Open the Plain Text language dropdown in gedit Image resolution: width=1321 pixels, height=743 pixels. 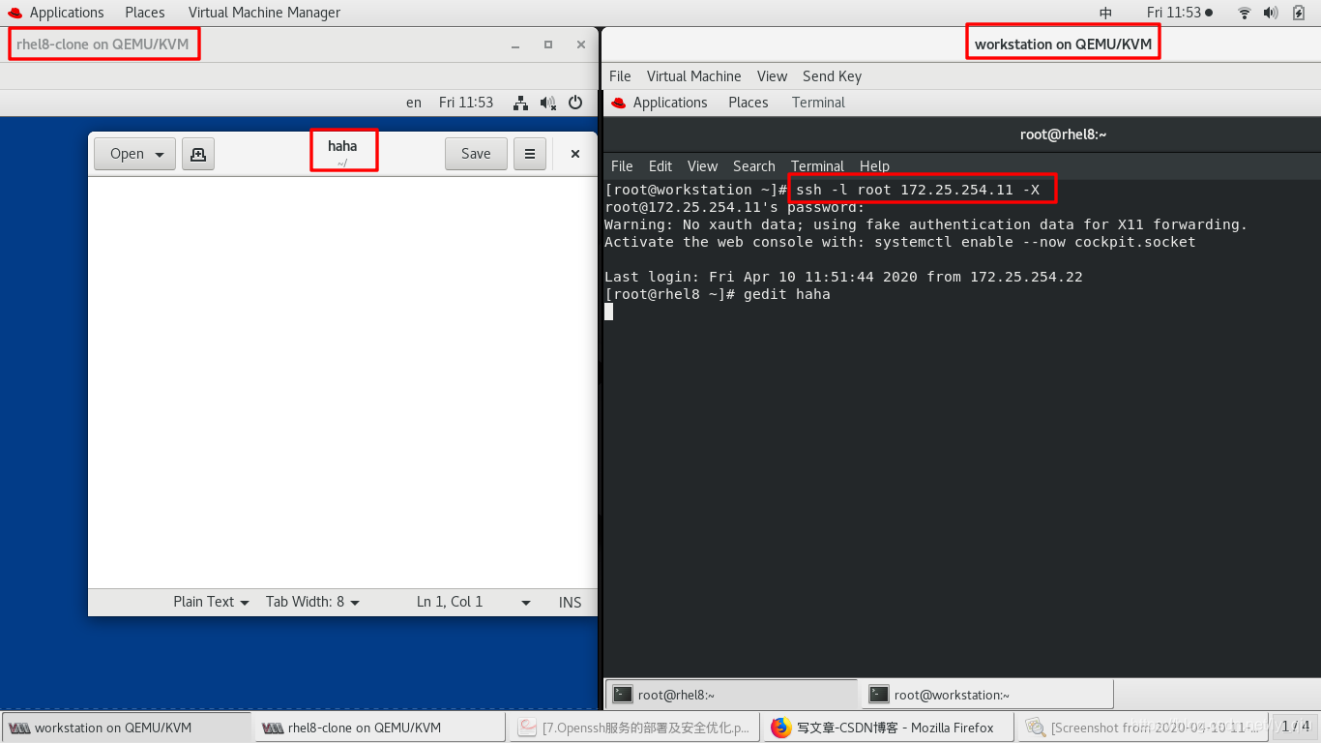point(211,602)
